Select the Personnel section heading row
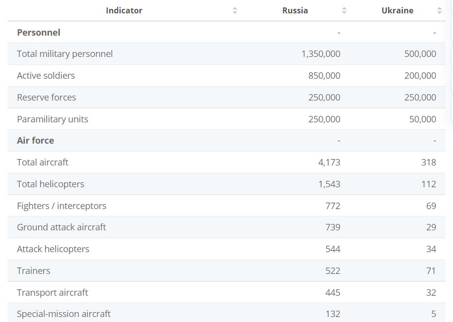Image resolution: width=453 pixels, height=322 pixels. pos(39,32)
